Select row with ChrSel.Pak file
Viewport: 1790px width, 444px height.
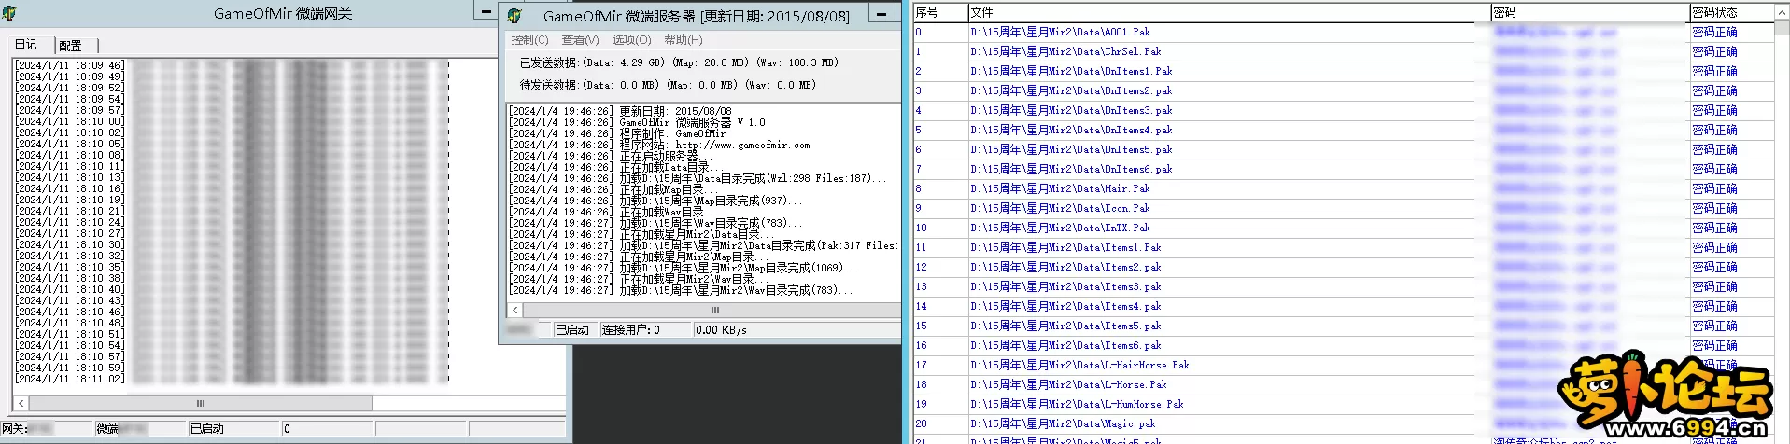click(x=1343, y=51)
